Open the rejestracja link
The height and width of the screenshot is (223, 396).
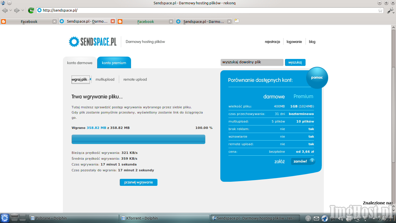pyautogui.click(x=273, y=42)
